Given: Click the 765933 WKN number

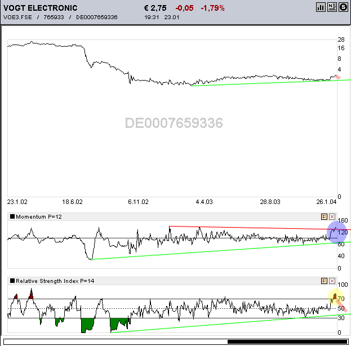Looking at the screenshot, I should pyautogui.click(x=54, y=17).
